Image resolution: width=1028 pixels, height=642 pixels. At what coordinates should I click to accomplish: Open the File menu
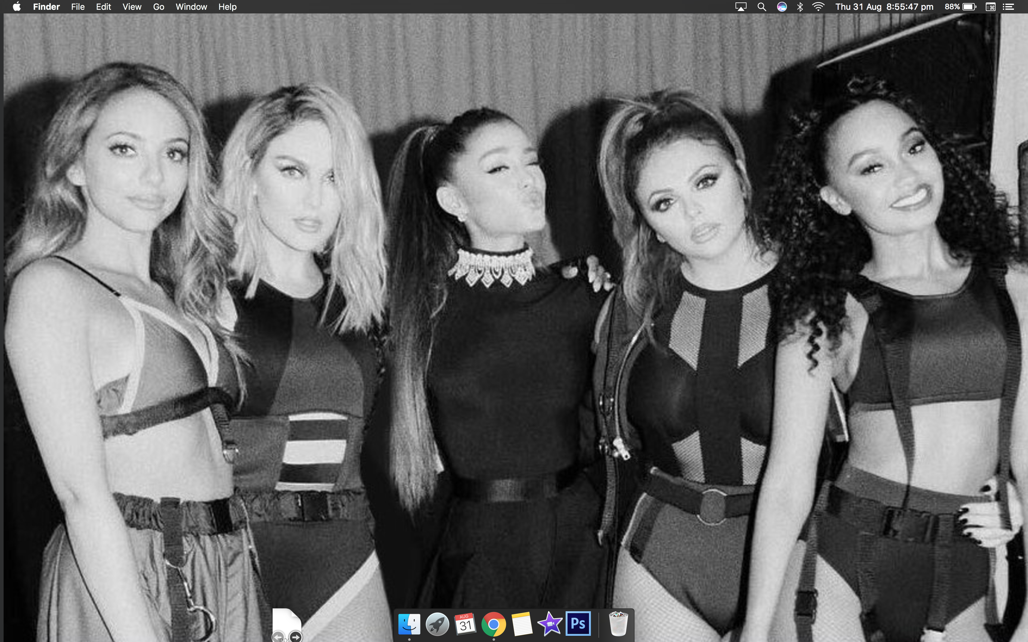(x=78, y=7)
